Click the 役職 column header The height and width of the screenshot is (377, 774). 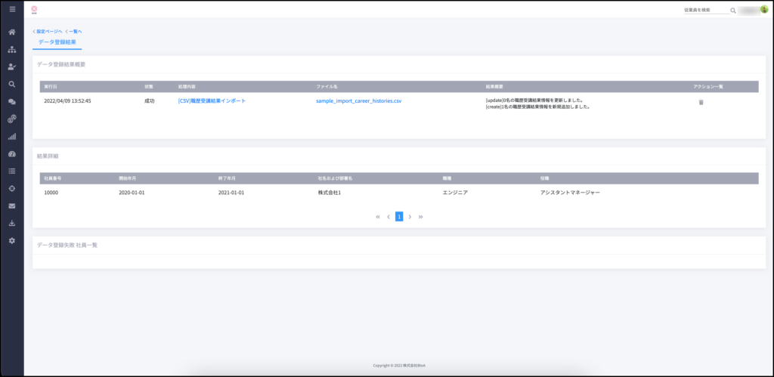(x=545, y=178)
